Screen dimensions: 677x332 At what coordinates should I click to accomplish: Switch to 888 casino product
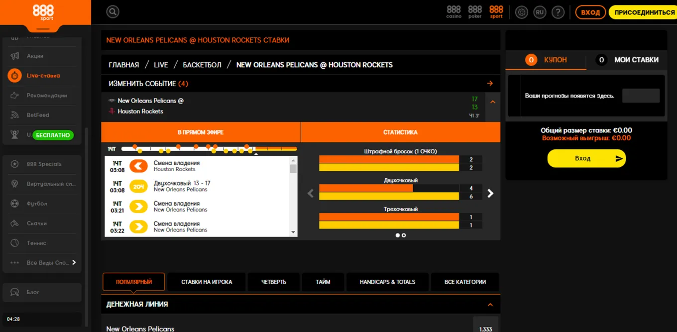coord(453,12)
